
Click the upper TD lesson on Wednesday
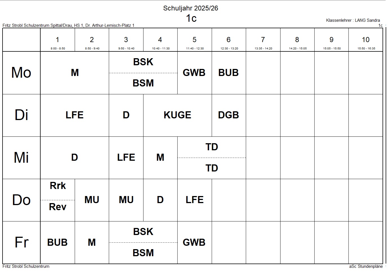point(212,147)
